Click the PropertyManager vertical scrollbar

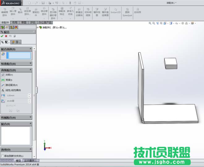[34, 95]
